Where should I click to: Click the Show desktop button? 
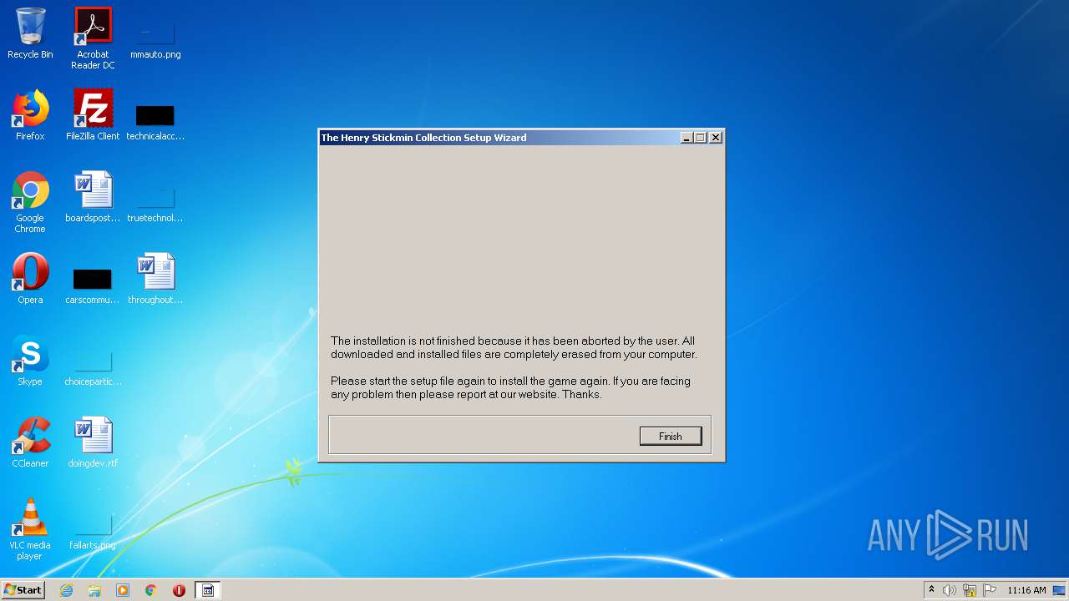pos(1060,590)
